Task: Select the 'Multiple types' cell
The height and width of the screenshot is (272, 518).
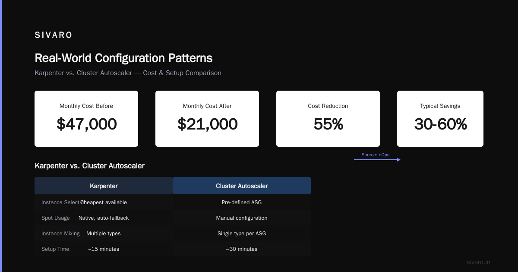Action: (x=104, y=234)
